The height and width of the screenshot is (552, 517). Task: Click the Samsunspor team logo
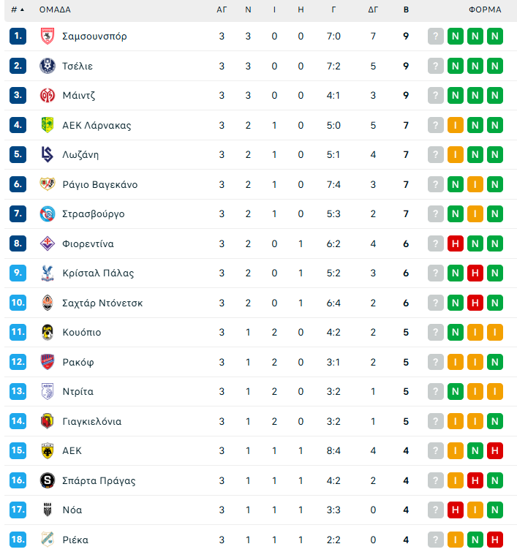click(x=48, y=36)
